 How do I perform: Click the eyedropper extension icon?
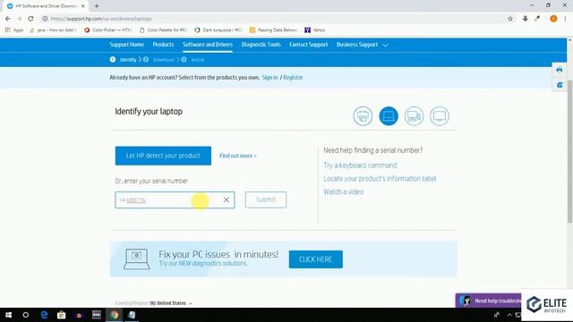pyautogui.click(x=537, y=19)
